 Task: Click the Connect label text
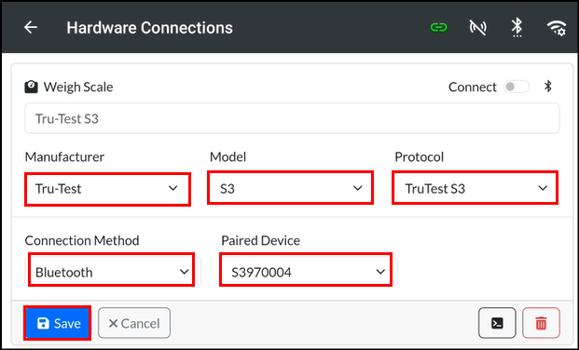coord(473,87)
